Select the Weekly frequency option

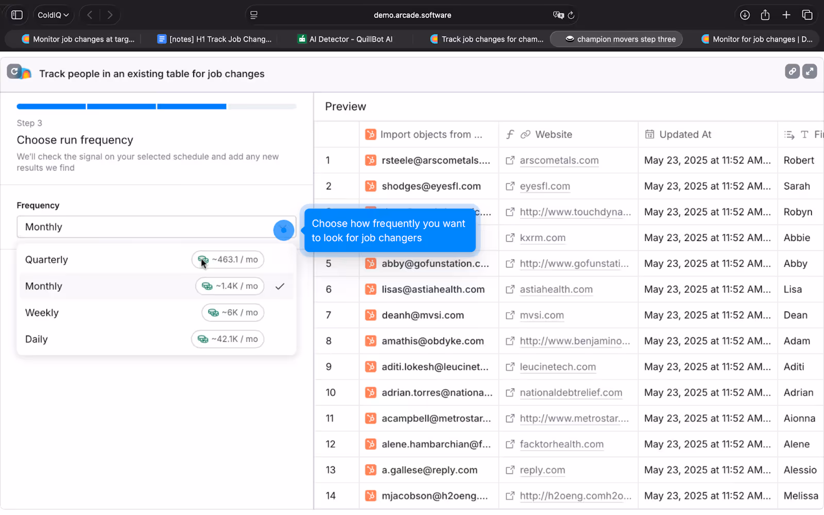pyautogui.click(x=157, y=313)
